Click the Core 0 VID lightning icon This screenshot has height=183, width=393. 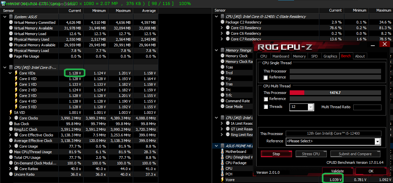16,79
